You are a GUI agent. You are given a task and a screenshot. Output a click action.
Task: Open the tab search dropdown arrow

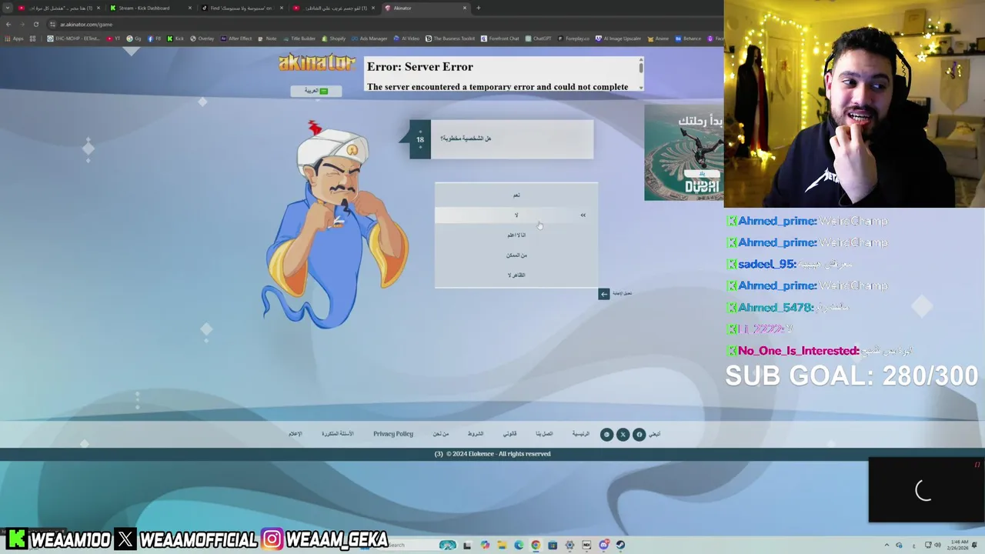pos(7,8)
